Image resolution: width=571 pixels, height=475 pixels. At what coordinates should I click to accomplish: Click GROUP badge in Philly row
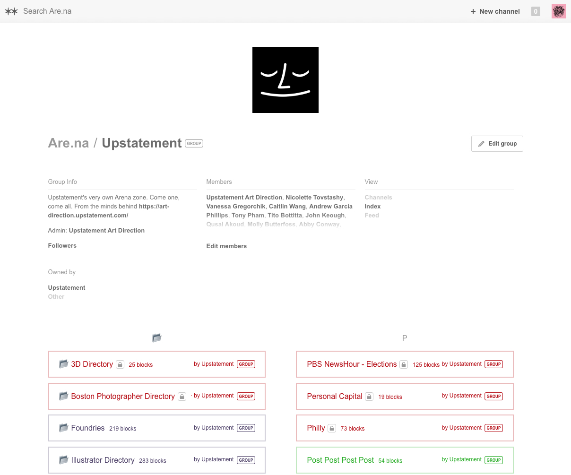(493, 428)
